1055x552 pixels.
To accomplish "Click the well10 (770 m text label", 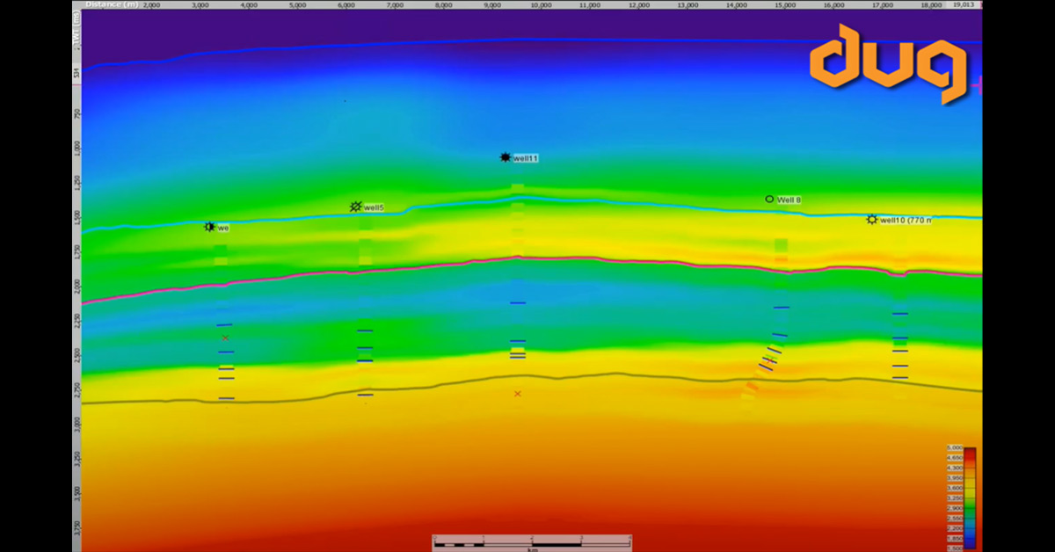I will [906, 220].
